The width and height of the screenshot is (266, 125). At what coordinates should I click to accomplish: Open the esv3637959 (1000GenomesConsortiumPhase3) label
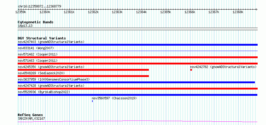coord(54,79)
